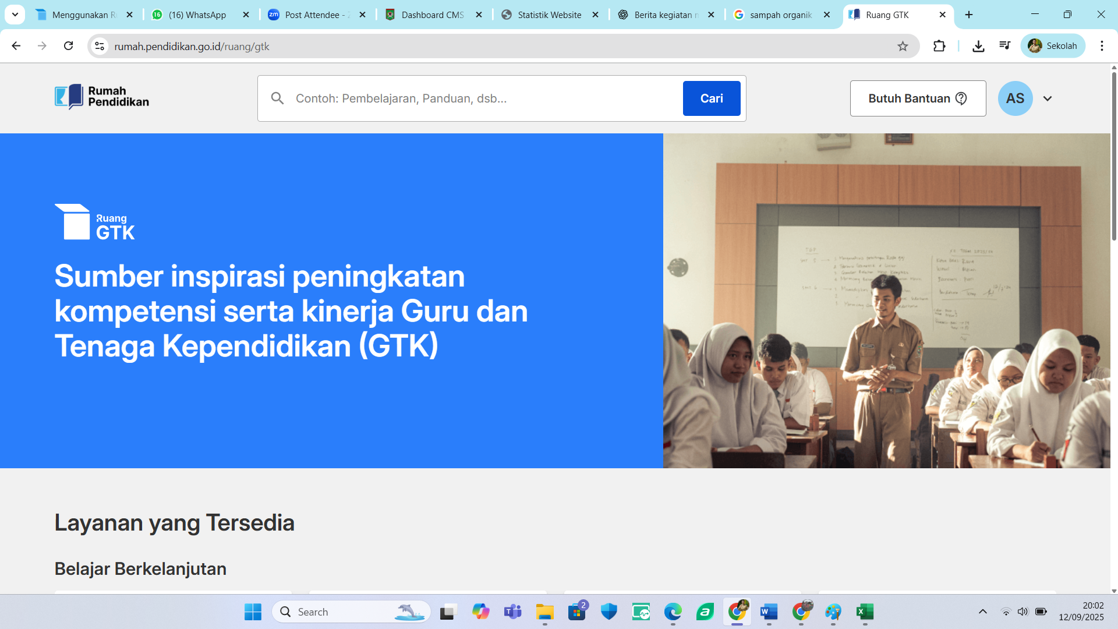Open tab search dropdown arrow
The width and height of the screenshot is (1118, 629).
pyautogui.click(x=15, y=15)
